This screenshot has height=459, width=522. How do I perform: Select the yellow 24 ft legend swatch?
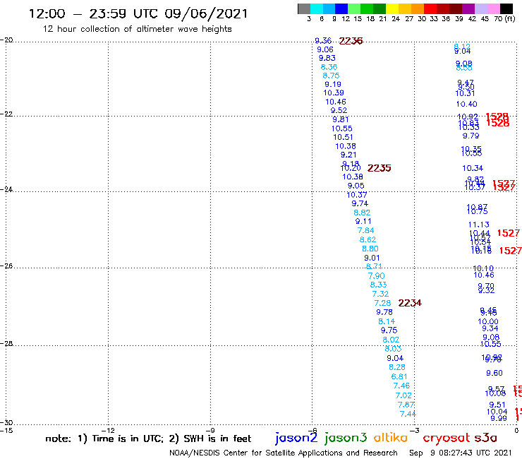tap(392, 8)
